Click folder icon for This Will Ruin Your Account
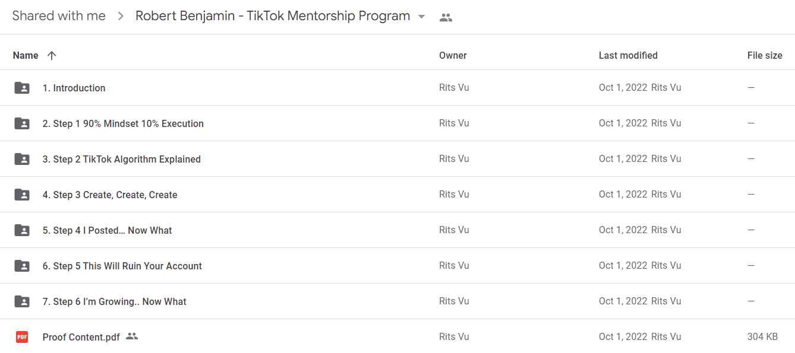 pyautogui.click(x=22, y=266)
